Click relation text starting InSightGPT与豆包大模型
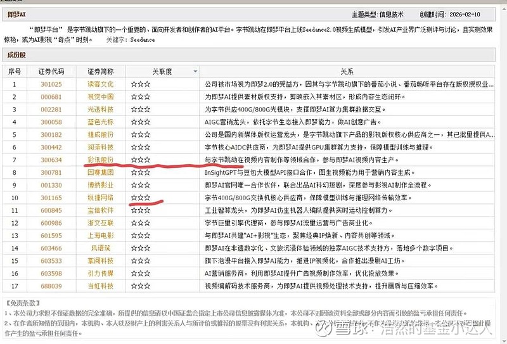 309,172
